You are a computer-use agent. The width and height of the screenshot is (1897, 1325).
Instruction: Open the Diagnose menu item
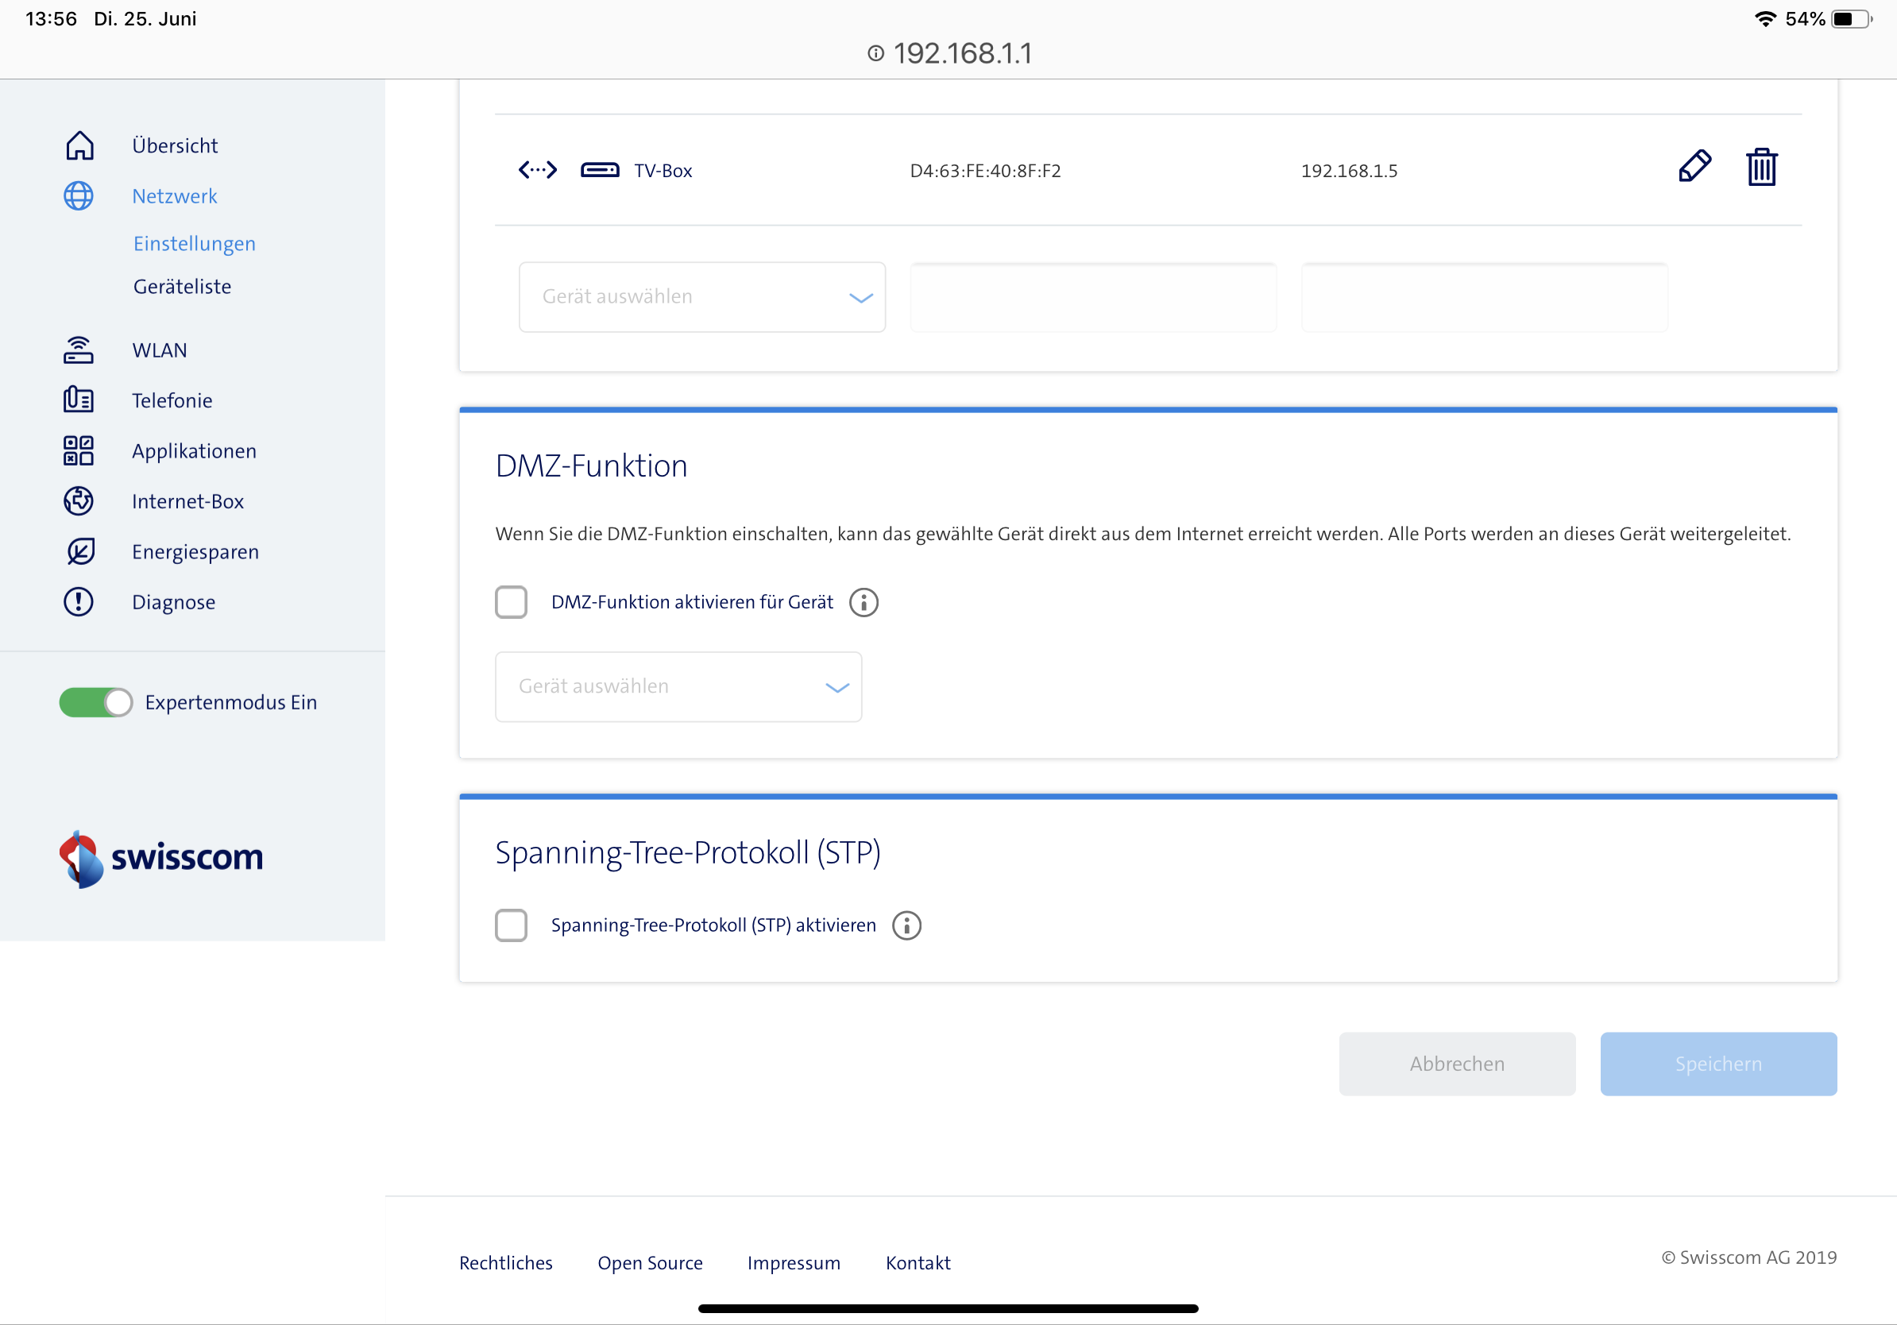[x=173, y=602]
